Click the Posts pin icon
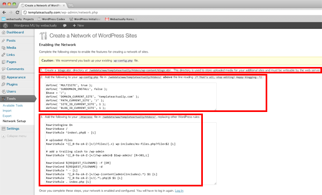Screen dimensions: 322x195 click(x=4, y=41)
